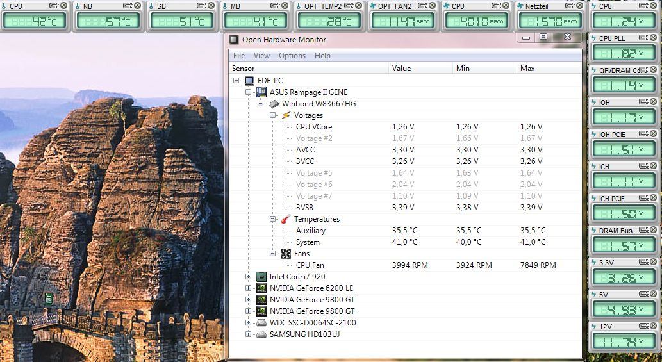Viewport: 662px width, 362px height.
Task: Open settings icon on the 5V gadget
Action: [643, 294]
